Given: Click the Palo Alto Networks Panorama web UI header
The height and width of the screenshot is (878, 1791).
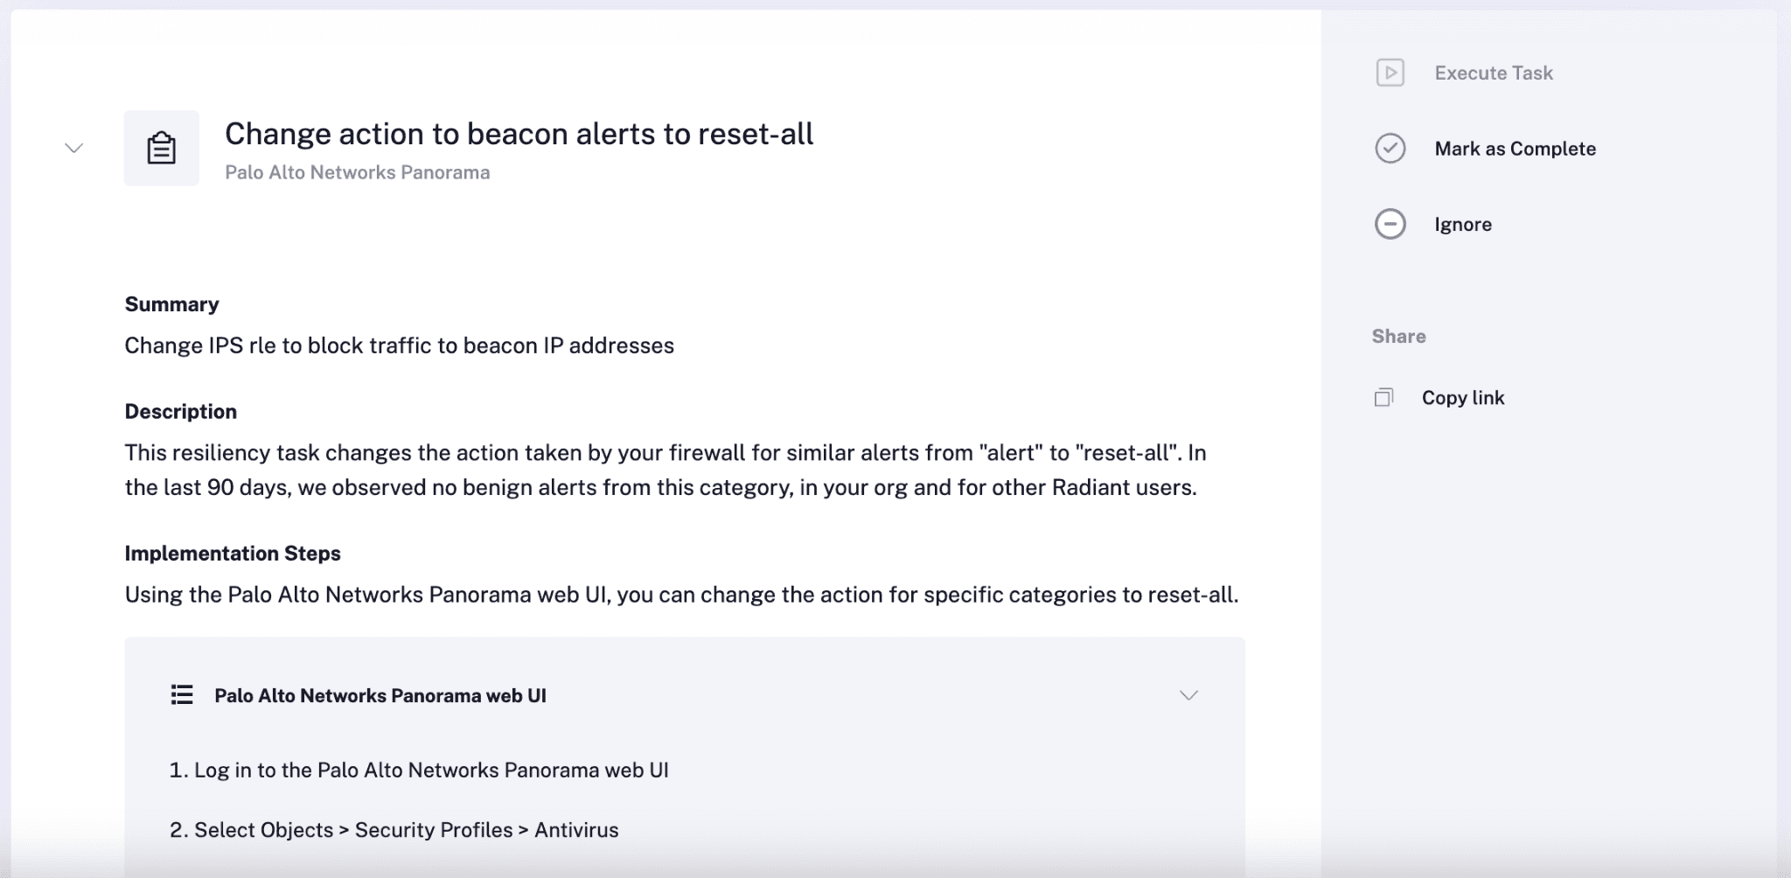Looking at the screenshot, I should pyautogui.click(x=380, y=695).
